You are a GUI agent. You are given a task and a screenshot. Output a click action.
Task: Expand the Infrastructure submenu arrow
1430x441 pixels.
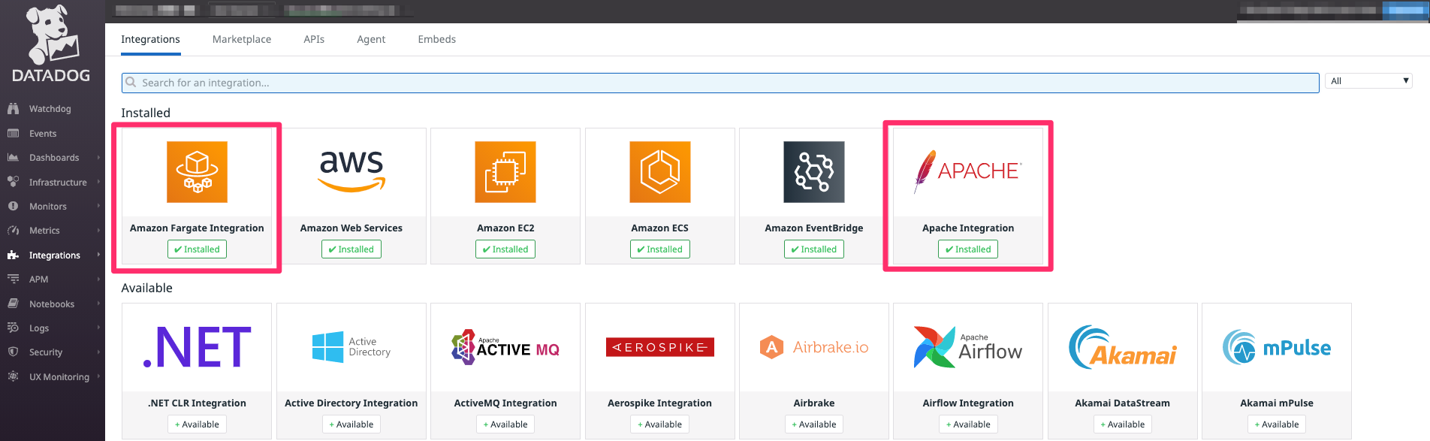coord(98,182)
